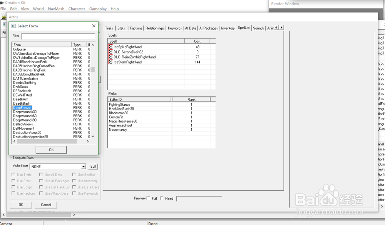
Task: Open the ActorBase dropdown
Action: click(x=84, y=167)
